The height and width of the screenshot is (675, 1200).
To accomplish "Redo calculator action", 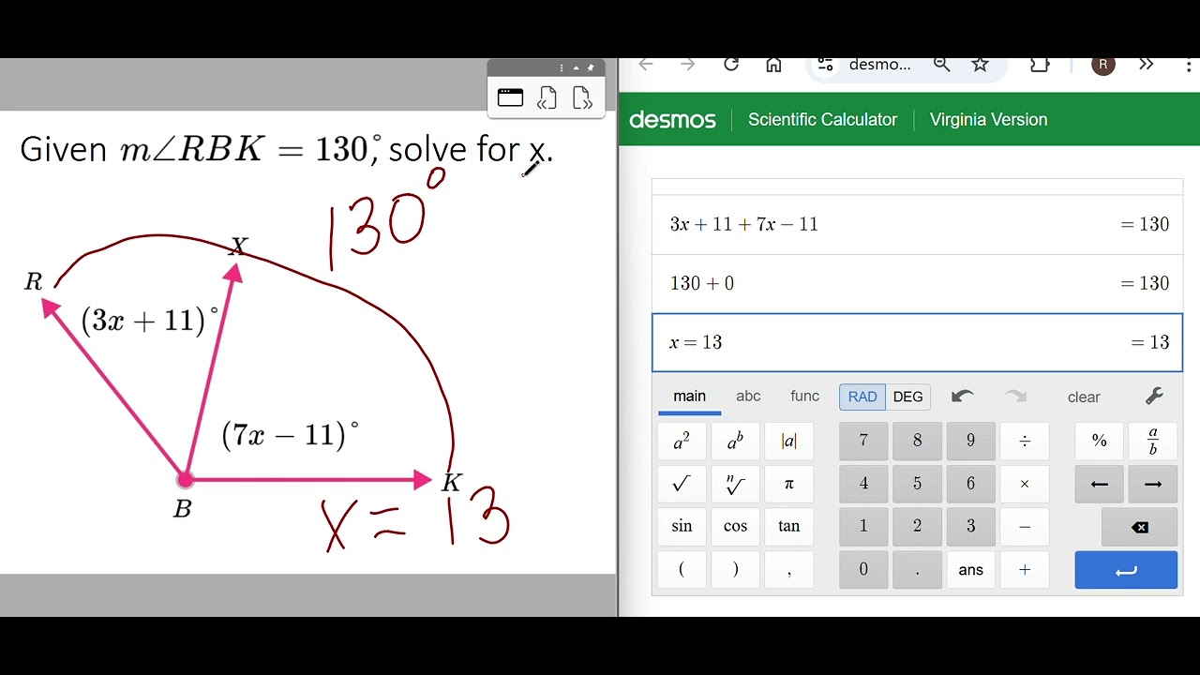I will [1015, 397].
